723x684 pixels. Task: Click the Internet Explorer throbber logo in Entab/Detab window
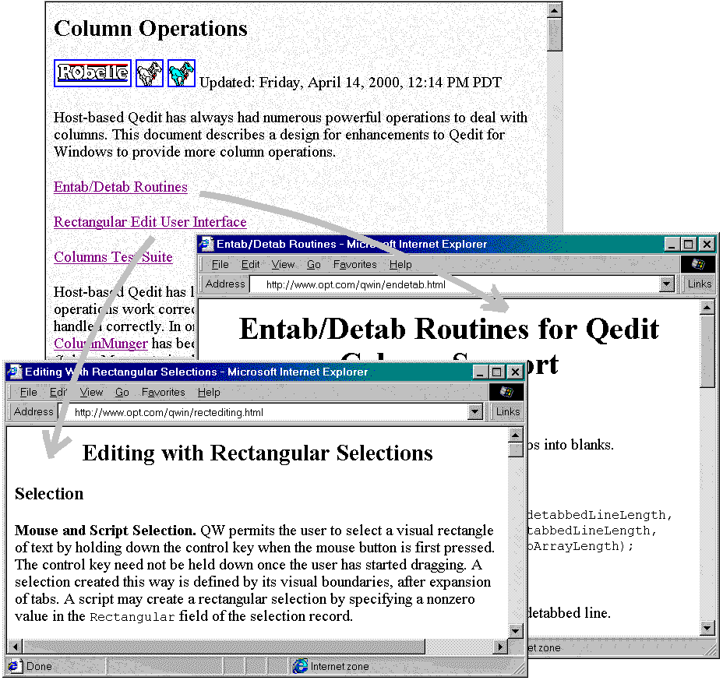click(698, 265)
